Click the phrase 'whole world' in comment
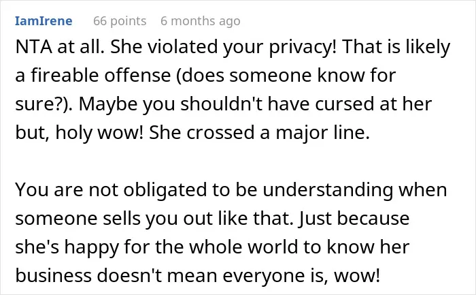This screenshot has height=295, width=476. (x=243, y=247)
